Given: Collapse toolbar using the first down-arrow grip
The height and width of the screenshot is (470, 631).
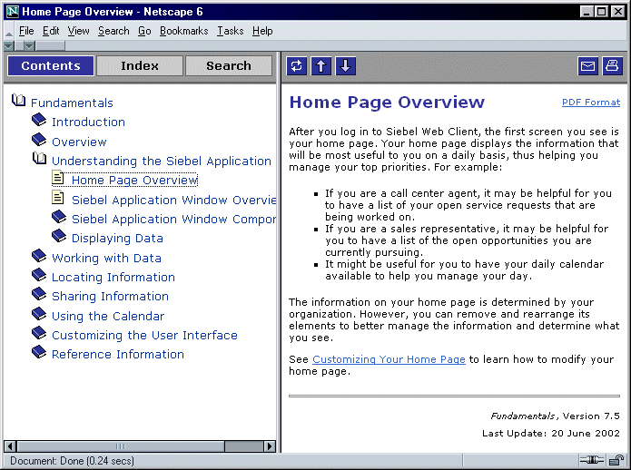Looking at the screenshot, I should tap(9, 46).
